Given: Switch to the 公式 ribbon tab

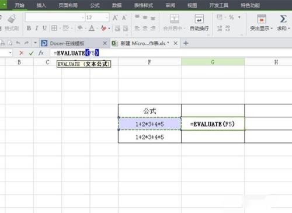Looking at the screenshot, I should [95, 5].
